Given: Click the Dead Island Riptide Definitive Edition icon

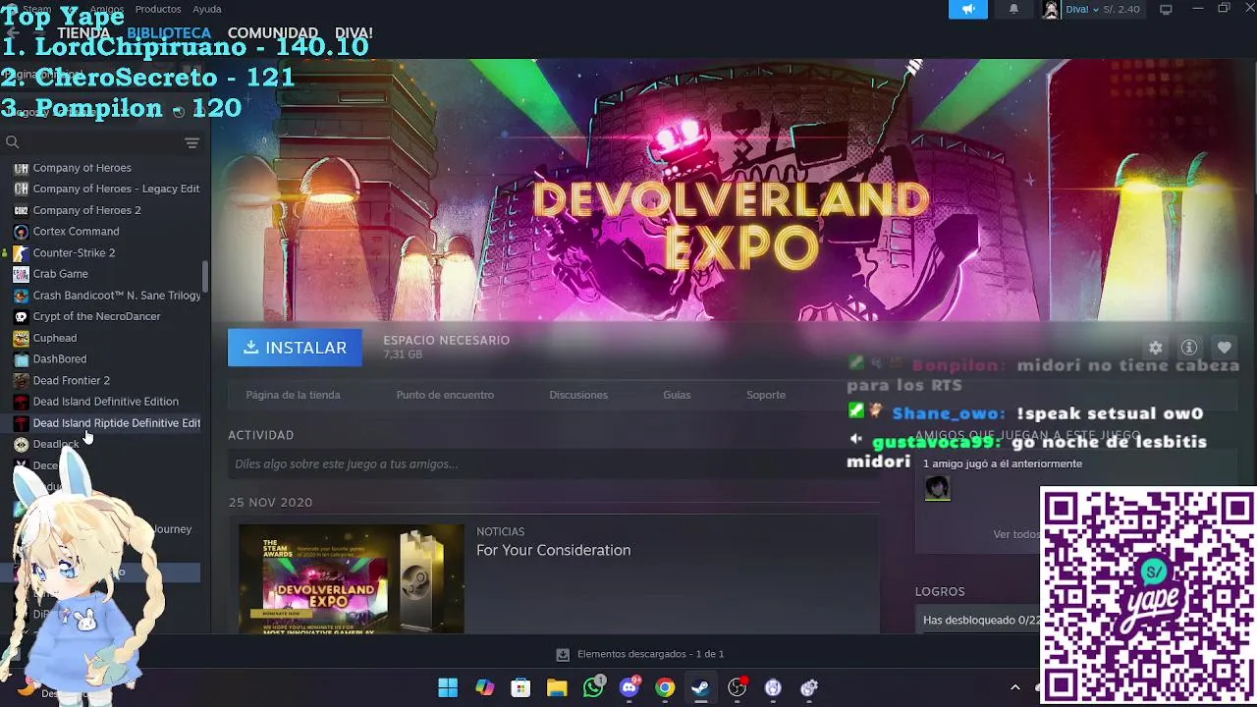Looking at the screenshot, I should tap(21, 423).
